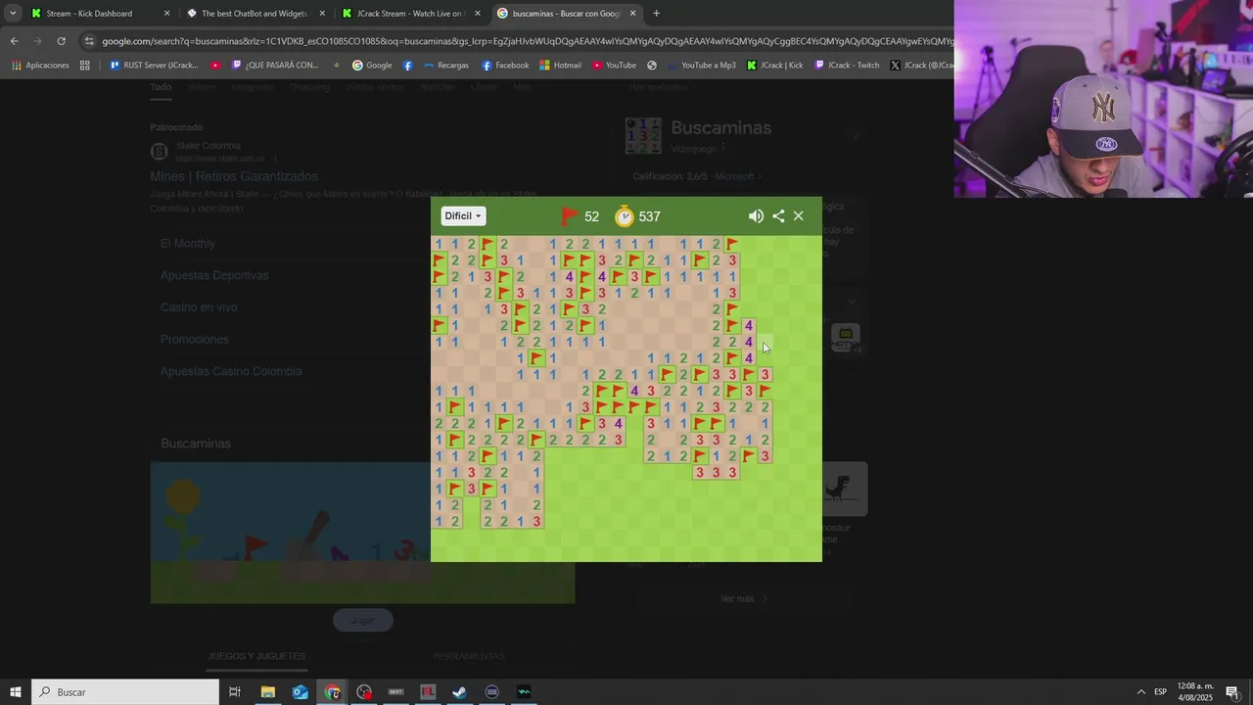Image resolution: width=1253 pixels, height=705 pixels.
Task: Open the Windows Start menu
Action: click(x=15, y=692)
